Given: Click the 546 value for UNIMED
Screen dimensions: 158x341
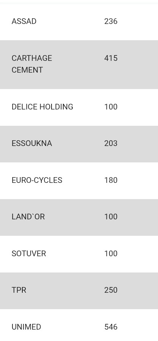Looking at the screenshot, I should (x=111, y=327).
